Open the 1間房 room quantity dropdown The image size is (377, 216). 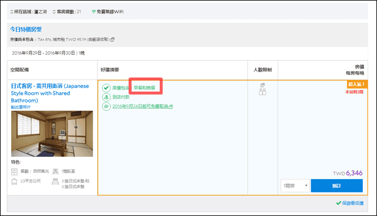click(295, 185)
